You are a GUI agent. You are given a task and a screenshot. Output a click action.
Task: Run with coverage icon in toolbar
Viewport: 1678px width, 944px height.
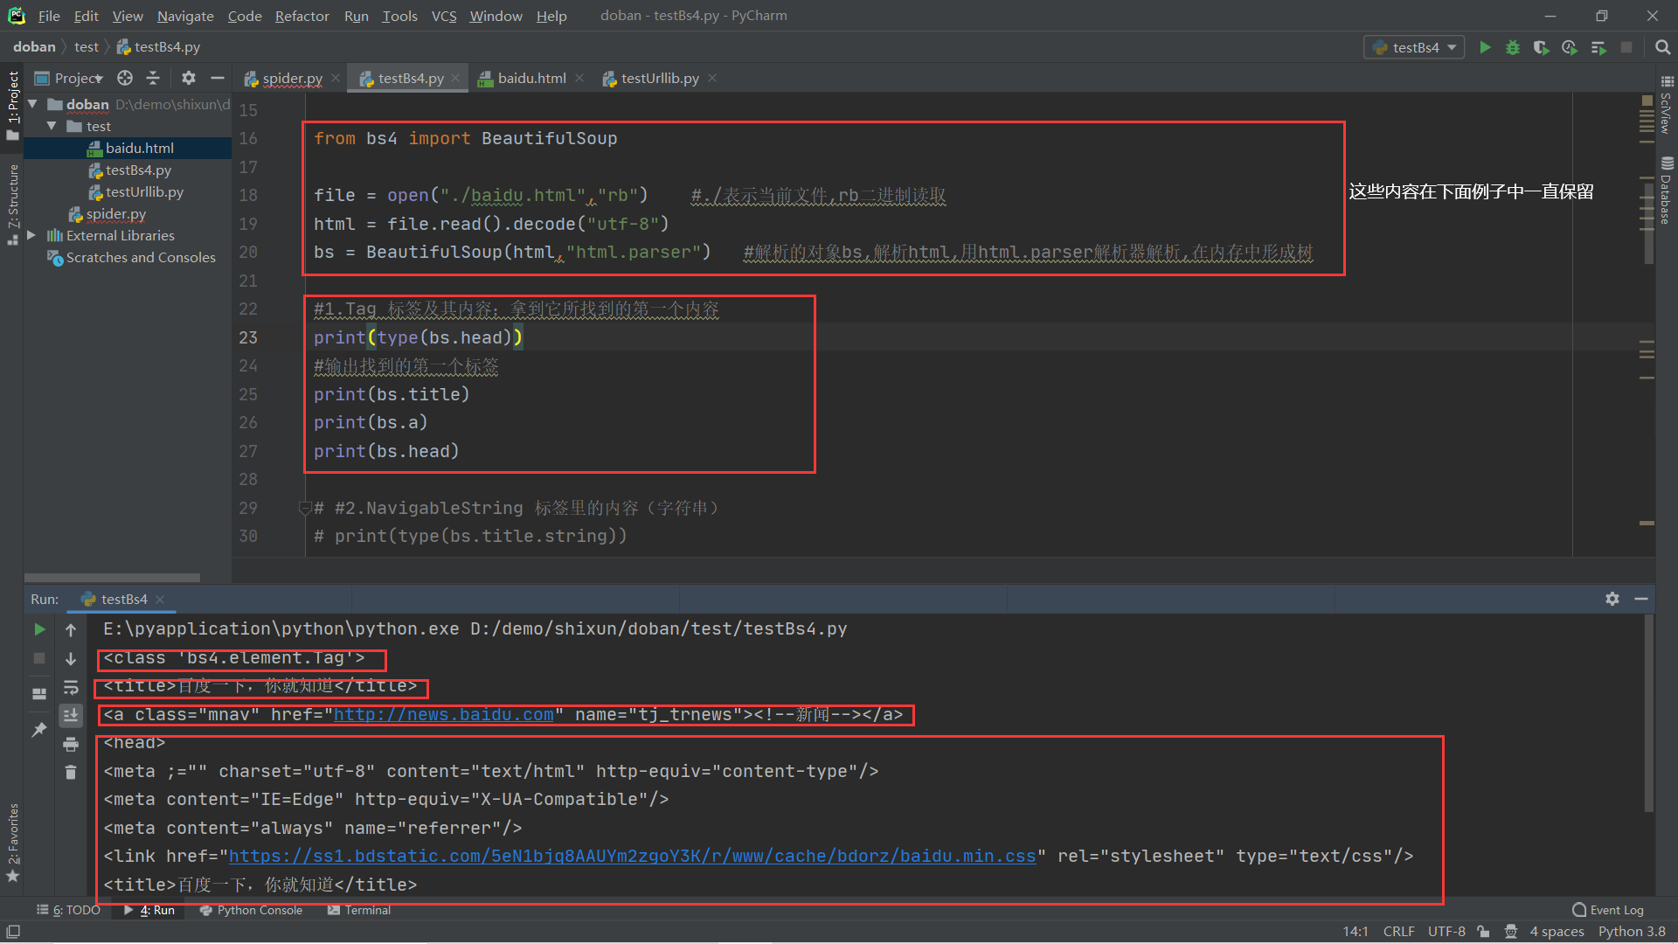point(1541,47)
